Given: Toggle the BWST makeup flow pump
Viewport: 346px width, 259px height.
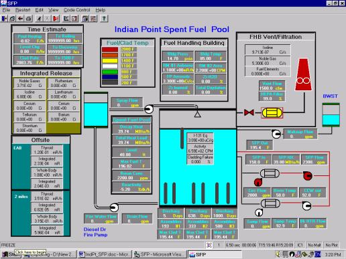Looking at the screenshot, I should 276,134.
